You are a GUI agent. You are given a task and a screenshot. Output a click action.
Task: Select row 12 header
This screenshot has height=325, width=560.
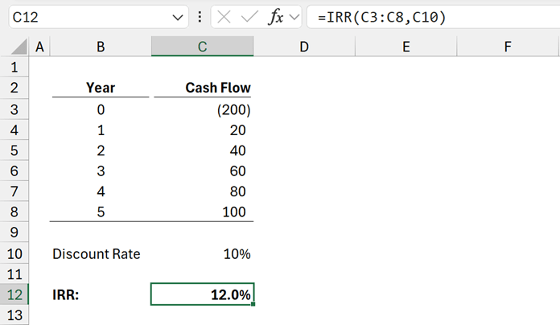point(14,295)
